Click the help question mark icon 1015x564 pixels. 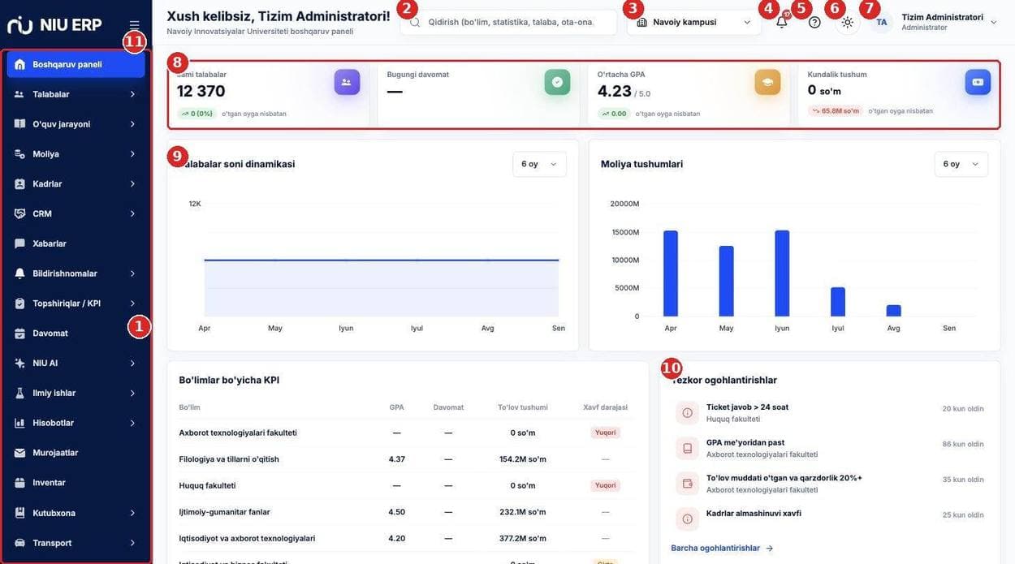(x=814, y=22)
